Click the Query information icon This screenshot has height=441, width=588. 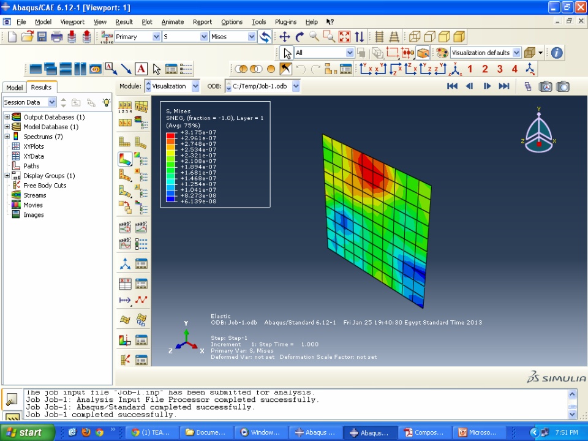tap(557, 53)
